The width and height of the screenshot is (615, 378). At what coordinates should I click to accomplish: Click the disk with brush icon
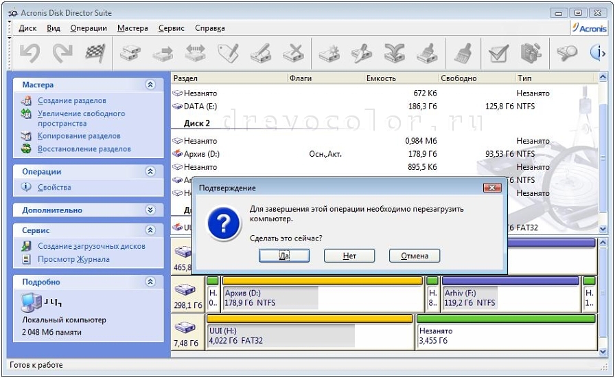[x=427, y=53]
